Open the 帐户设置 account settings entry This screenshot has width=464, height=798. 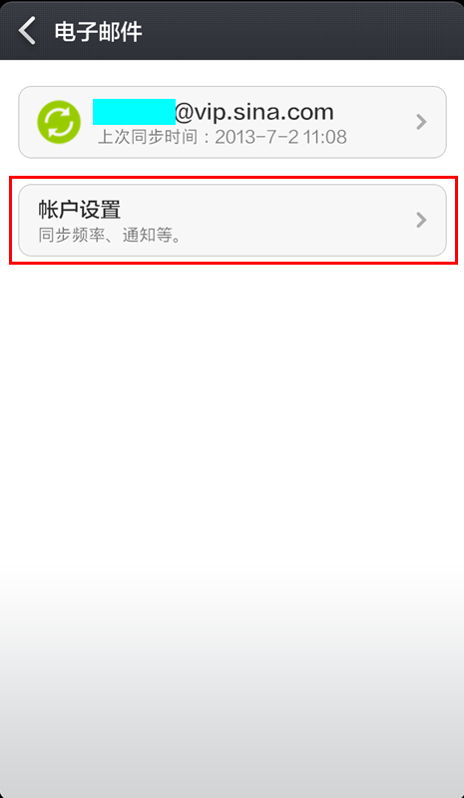[x=232, y=220]
